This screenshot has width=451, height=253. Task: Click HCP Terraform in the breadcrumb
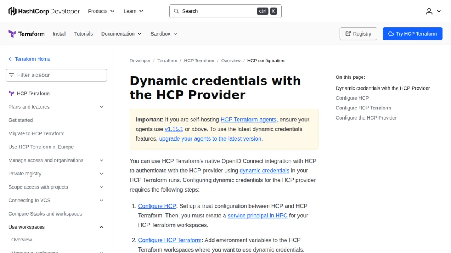(x=199, y=61)
